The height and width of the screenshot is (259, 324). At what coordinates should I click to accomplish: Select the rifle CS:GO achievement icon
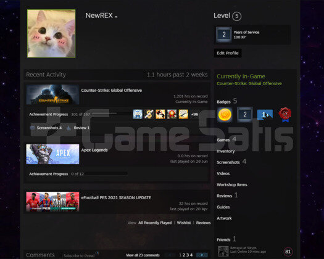[183, 114]
